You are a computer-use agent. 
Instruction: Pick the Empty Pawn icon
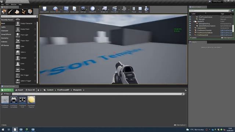coord(18,29)
